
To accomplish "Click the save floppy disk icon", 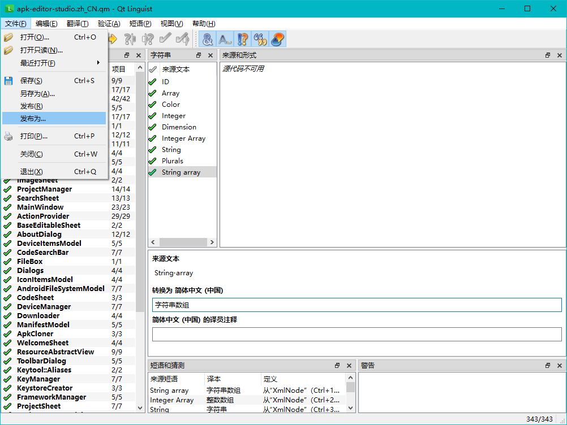I will 8,80.
